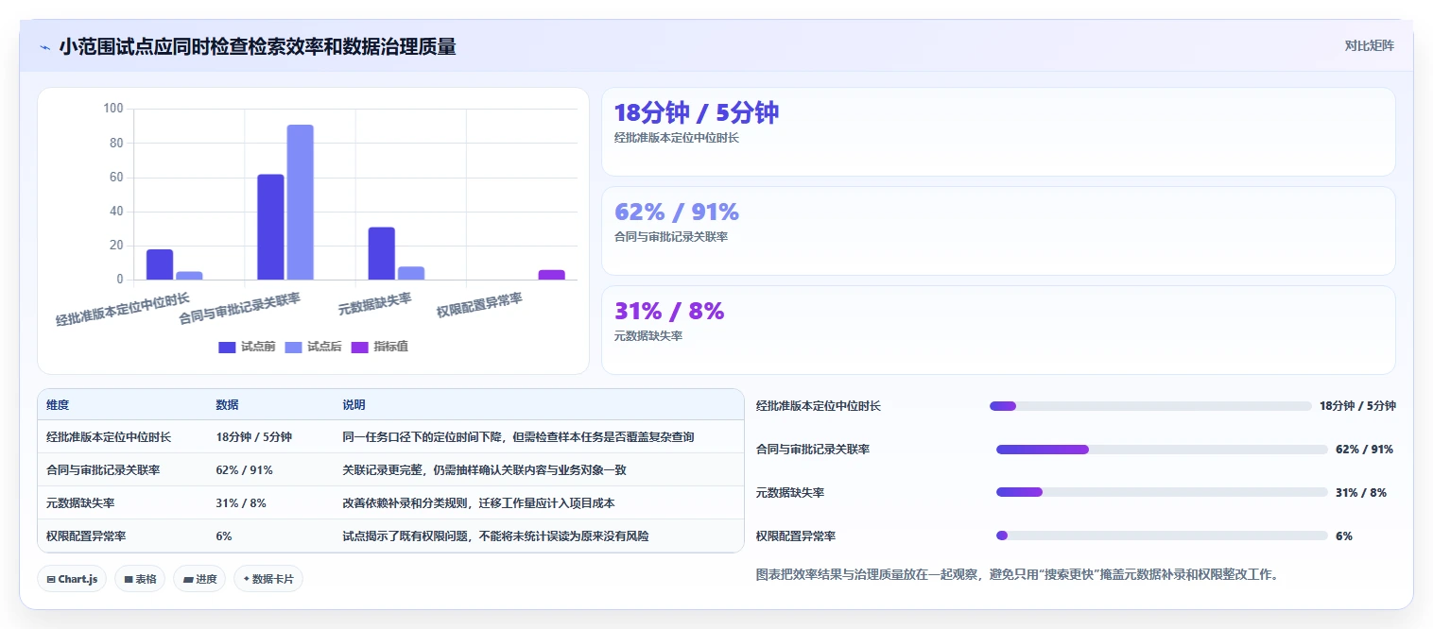
Task: Click the Chart.js chip
Action: [x=72, y=579]
